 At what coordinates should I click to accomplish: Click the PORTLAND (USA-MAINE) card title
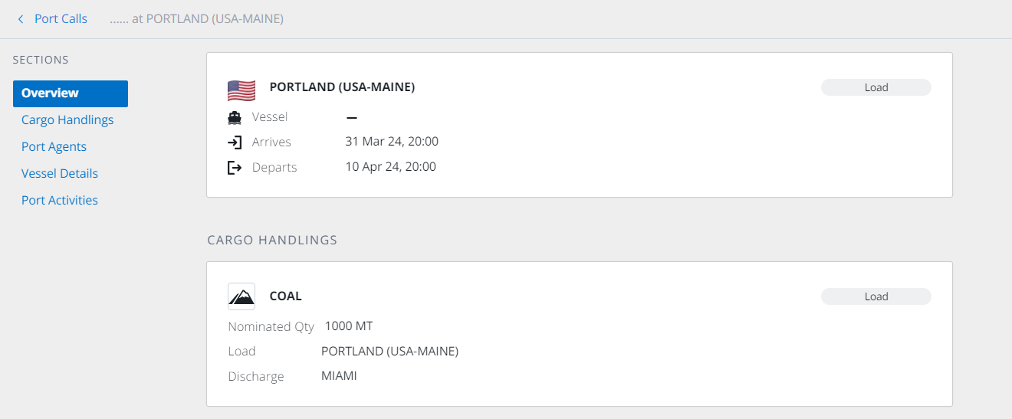point(342,87)
